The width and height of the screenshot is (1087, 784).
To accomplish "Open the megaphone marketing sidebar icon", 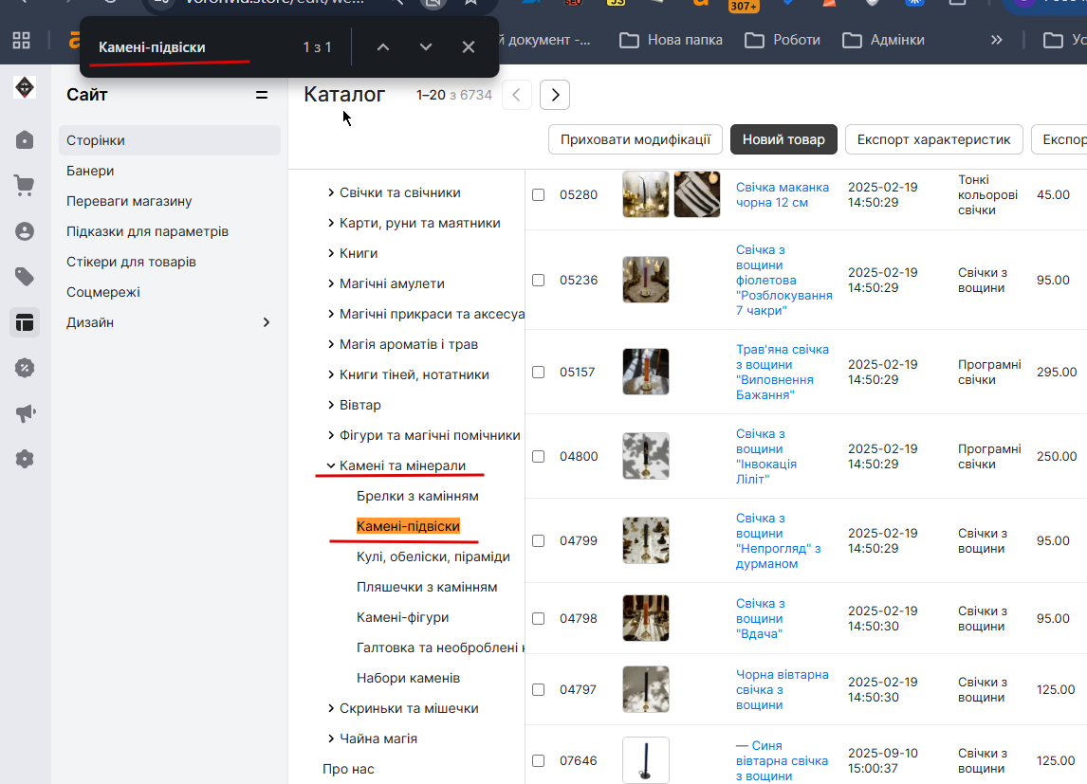I will coord(25,413).
